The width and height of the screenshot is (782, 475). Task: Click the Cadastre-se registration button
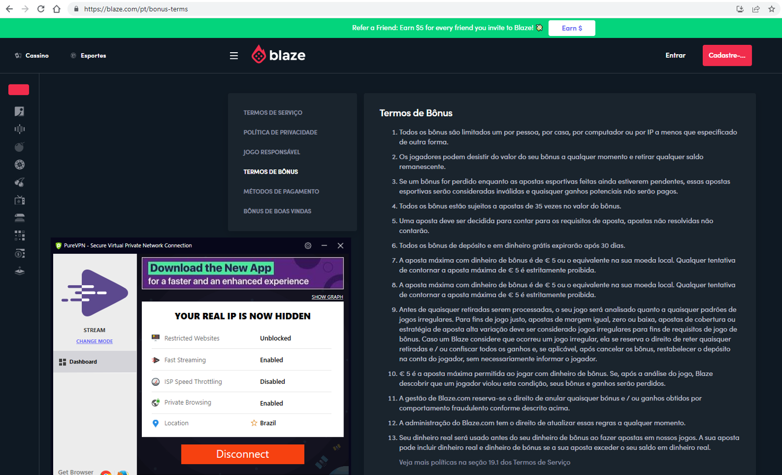click(727, 55)
